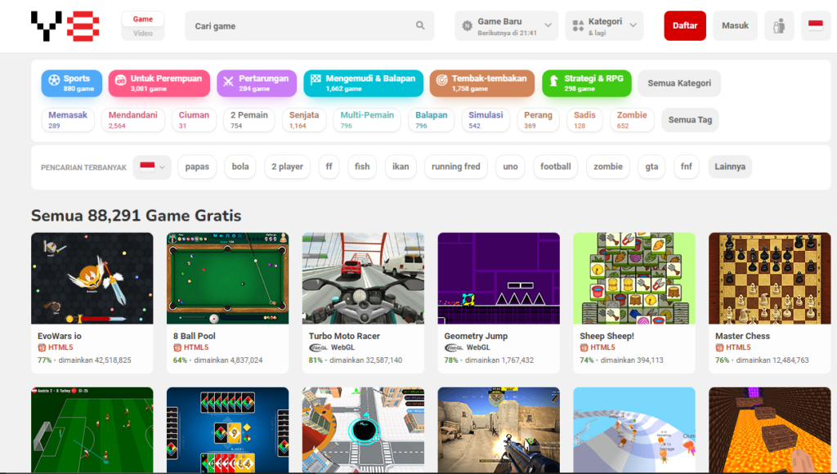This screenshot has height=474, width=837.
Task: Click the Indonesia flag language icon
Action: (814, 25)
